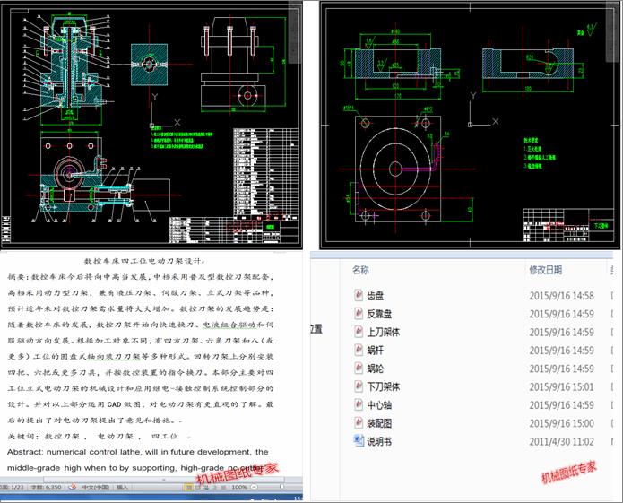Viewport: 623px width, 503px height.
Task: Select the 装配图 file icon
Action: point(359,422)
